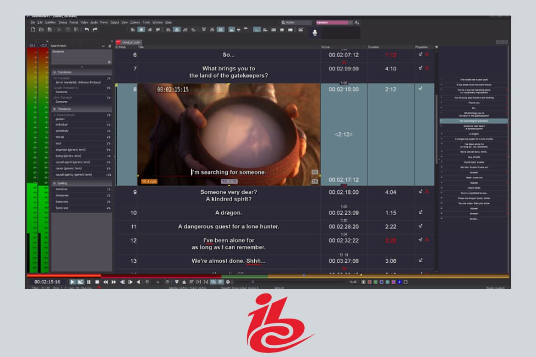Select subtitle 11 'A dangerous quest for a lone hunter.'
Image resolution: width=536 pixels, height=357 pixels.
(x=229, y=227)
